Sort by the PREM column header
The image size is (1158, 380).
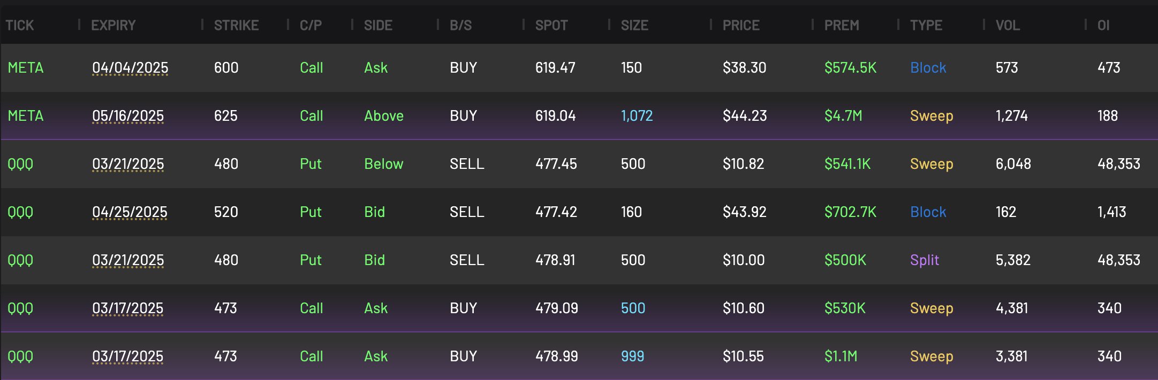tap(841, 25)
